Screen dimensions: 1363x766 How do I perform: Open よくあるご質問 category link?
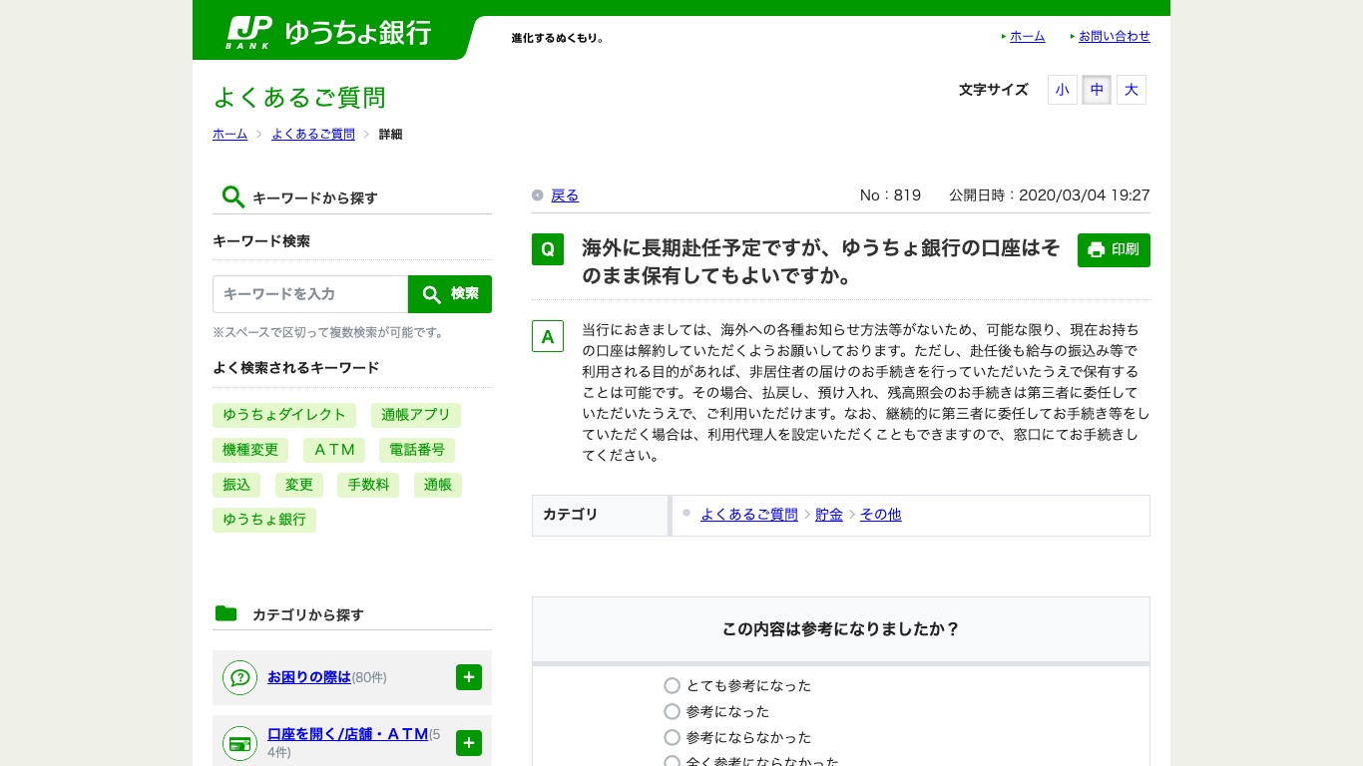(x=749, y=515)
